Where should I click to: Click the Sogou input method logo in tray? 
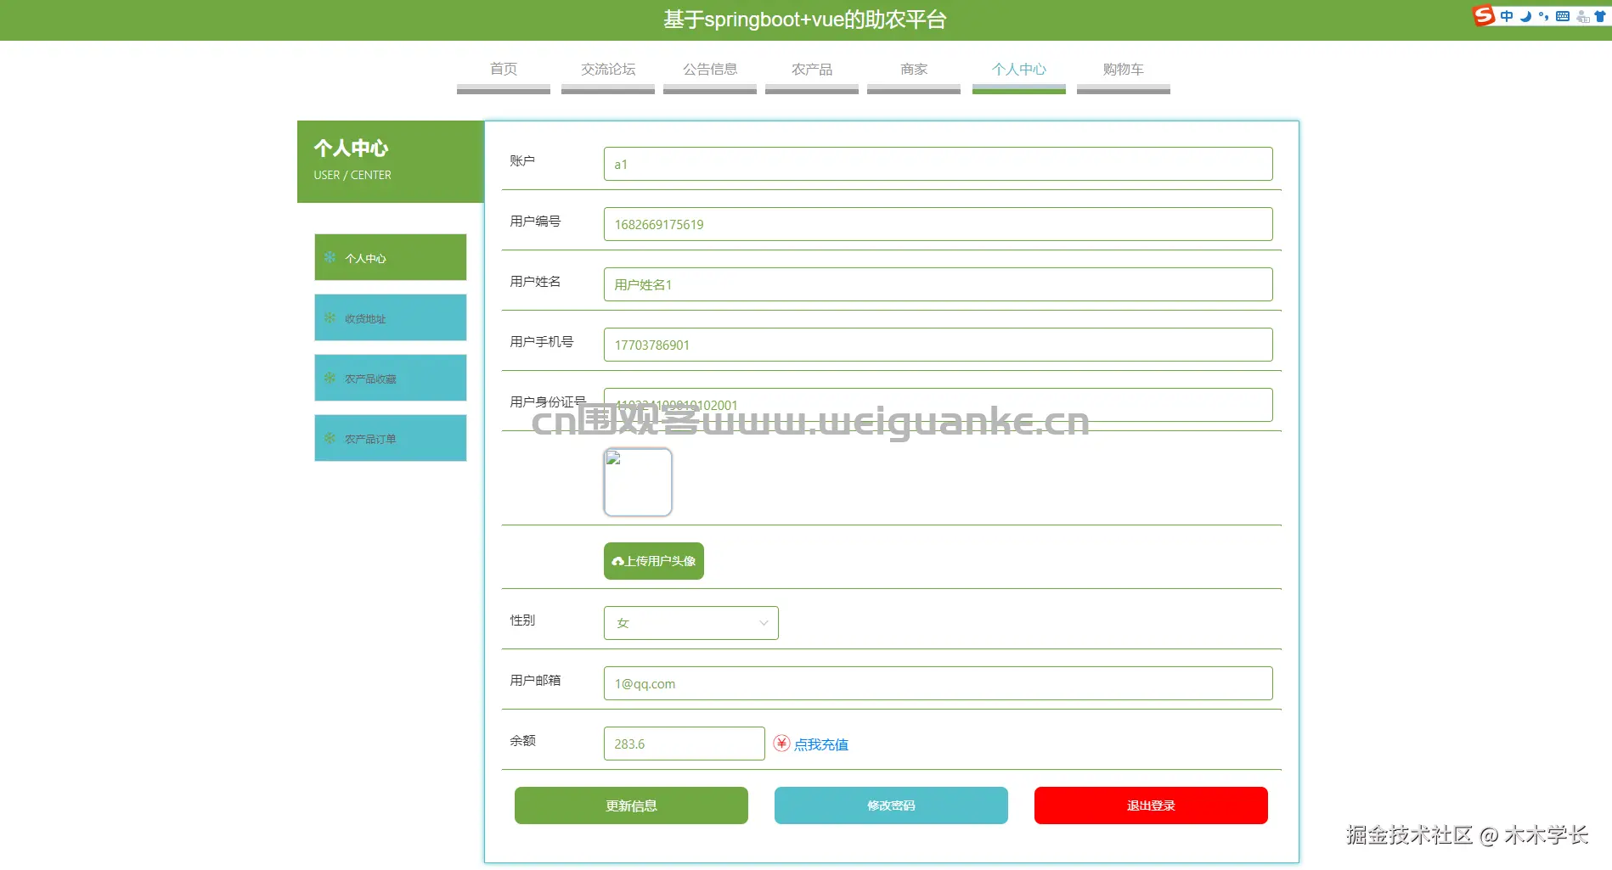click(x=1485, y=16)
